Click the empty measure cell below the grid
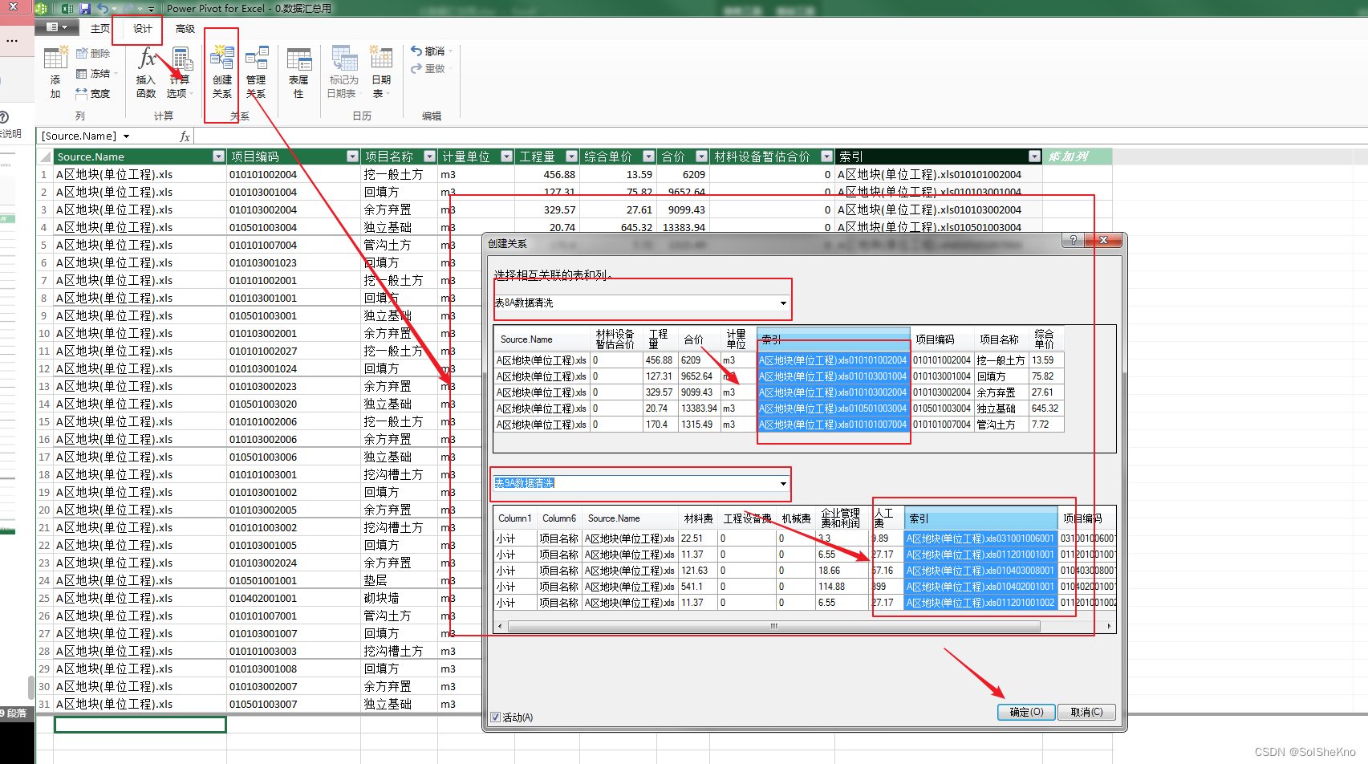 [x=140, y=725]
